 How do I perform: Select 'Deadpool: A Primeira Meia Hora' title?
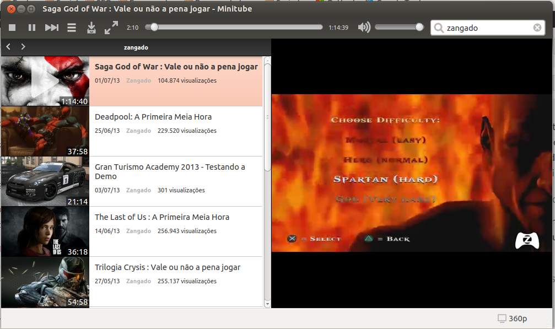[x=153, y=117]
